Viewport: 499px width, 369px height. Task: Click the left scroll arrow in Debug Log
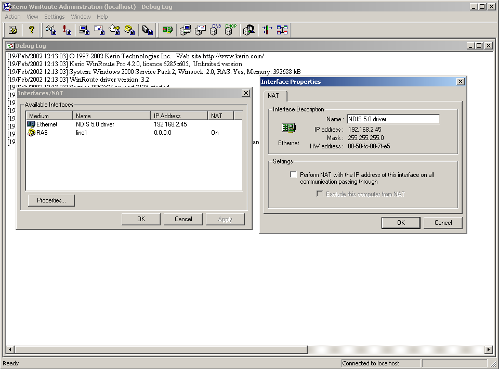10,350
